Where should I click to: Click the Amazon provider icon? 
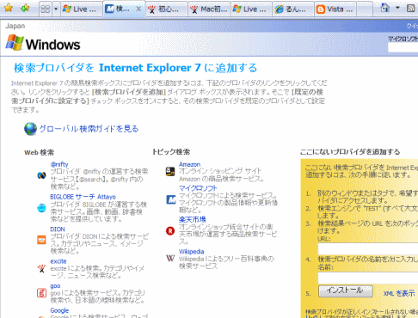coord(170,171)
